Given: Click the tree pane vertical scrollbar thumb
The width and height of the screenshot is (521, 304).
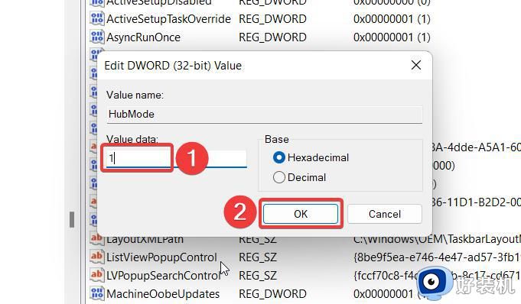Looking at the screenshot, I should (72, 219).
